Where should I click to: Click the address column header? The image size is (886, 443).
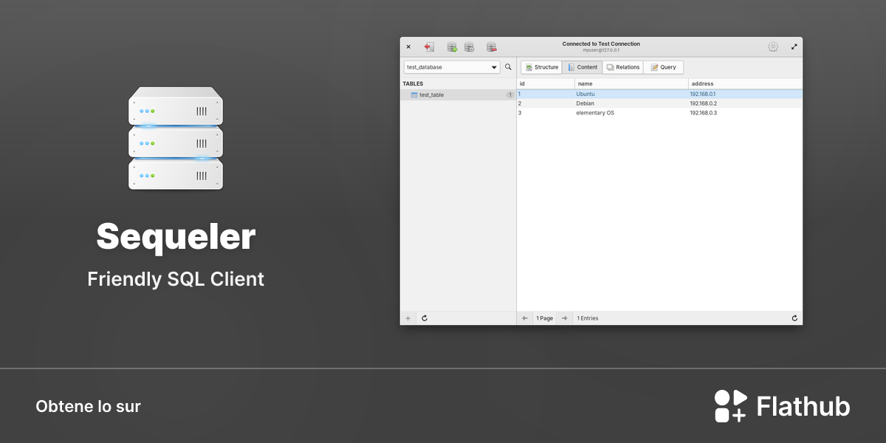click(745, 83)
